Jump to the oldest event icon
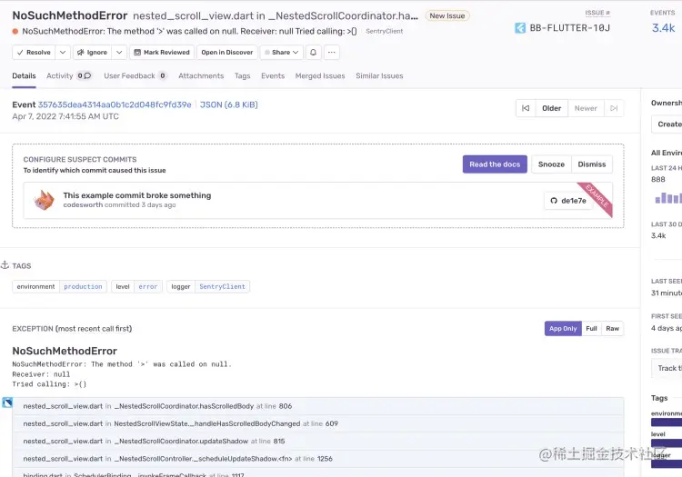The image size is (682, 477). click(526, 108)
